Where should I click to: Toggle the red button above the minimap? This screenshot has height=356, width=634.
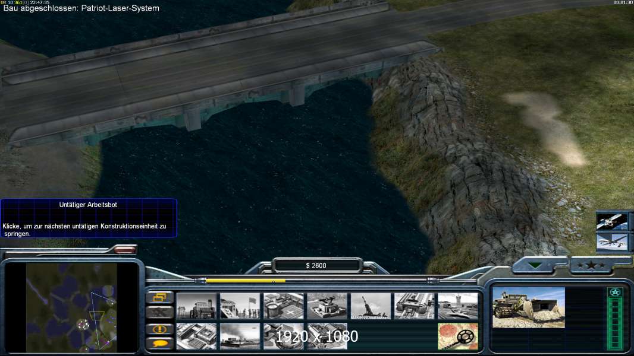(125, 250)
